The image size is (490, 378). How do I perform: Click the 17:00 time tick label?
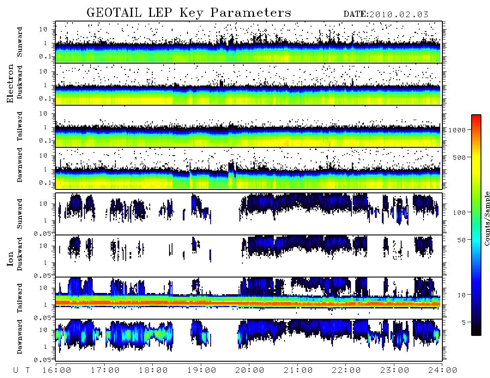click(x=105, y=371)
